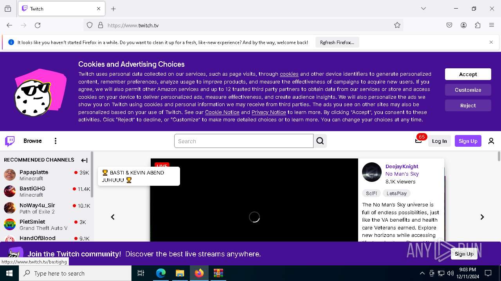
Task: Select the SciFi tag
Action: [x=371, y=193]
